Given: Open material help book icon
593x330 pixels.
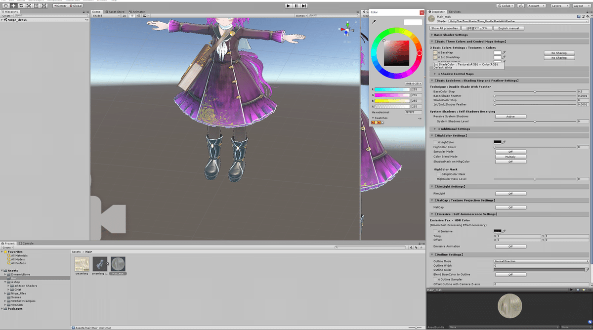Looking at the screenshot, I should point(578,17).
